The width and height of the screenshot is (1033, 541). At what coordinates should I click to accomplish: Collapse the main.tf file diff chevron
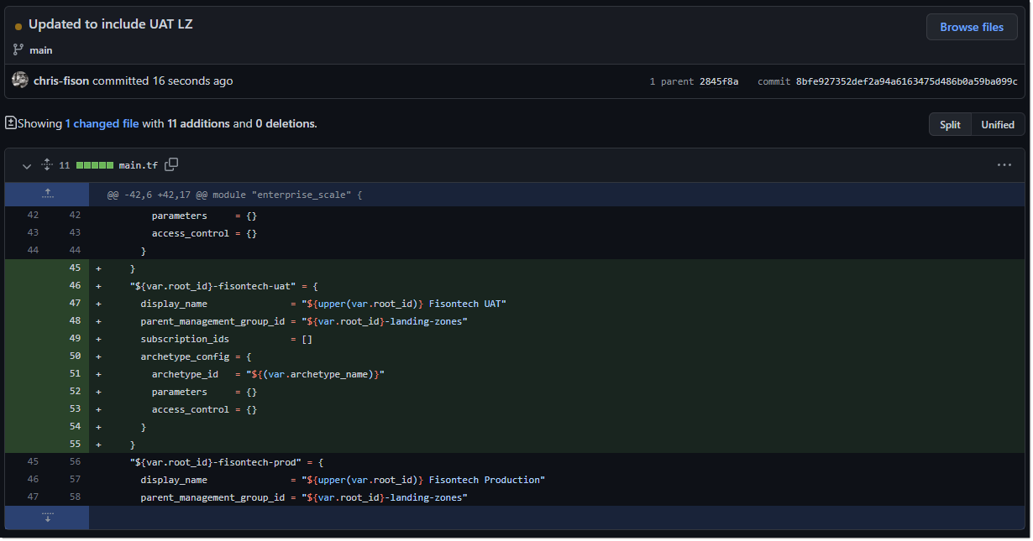point(27,166)
